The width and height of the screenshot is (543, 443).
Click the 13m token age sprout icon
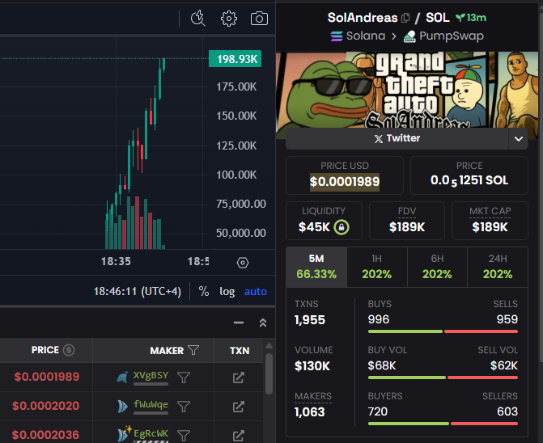pyautogui.click(x=460, y=18)
